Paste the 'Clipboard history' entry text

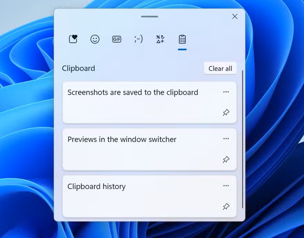tap(96, 186)
